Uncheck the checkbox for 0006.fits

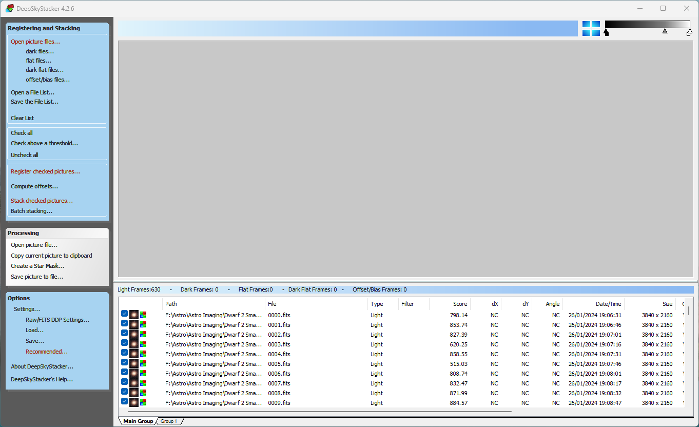(124, 372)
